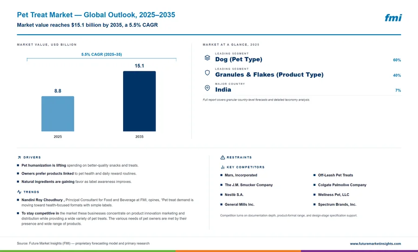Click the Market at a Glance, 2025 heading
The width and height of the screenshot is (418, 252).
[231, 44]
